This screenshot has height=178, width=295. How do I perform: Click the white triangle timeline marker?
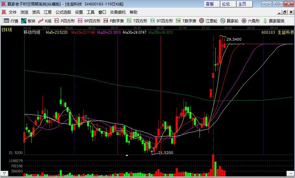click(x=127, y=155)
